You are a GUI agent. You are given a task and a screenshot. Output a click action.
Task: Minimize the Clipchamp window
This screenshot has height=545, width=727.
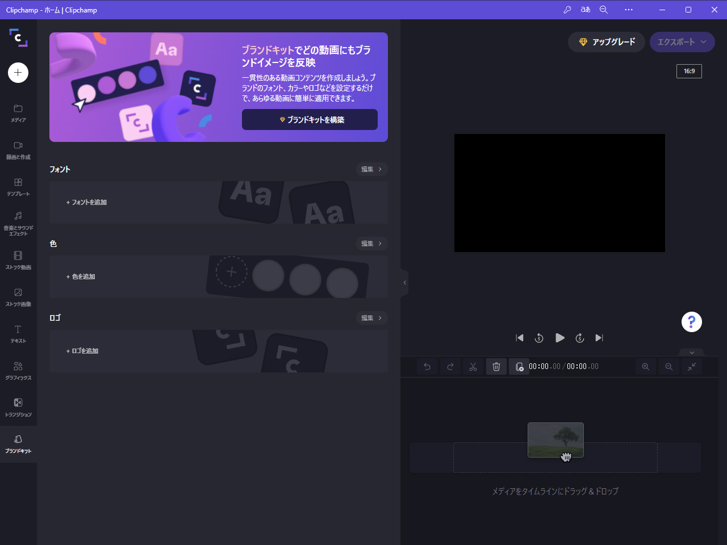[x=662, y=10]
